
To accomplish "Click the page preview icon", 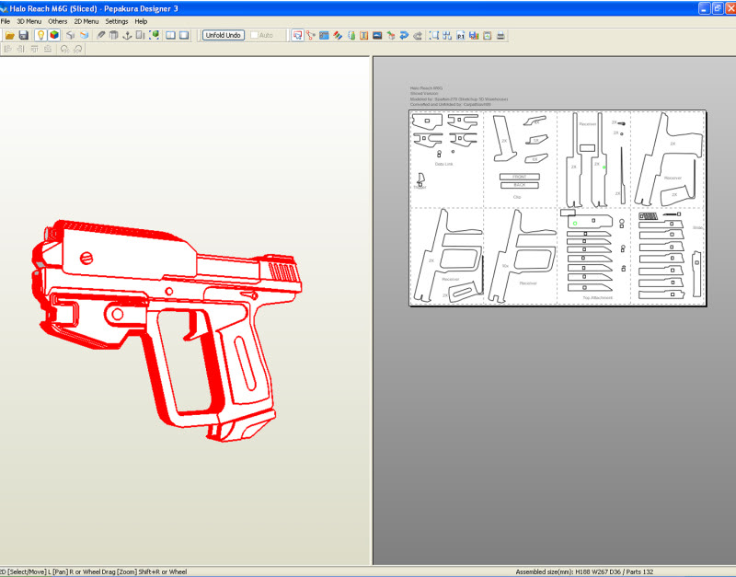I will point(488,35).
